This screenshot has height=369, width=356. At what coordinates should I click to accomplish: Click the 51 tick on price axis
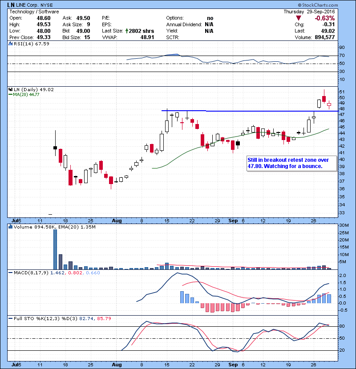[342, 92]
